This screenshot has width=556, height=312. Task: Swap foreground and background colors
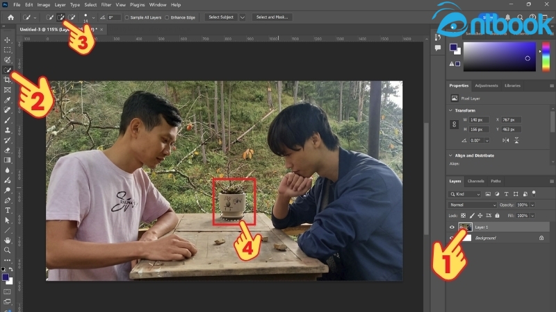coord(10,270)
